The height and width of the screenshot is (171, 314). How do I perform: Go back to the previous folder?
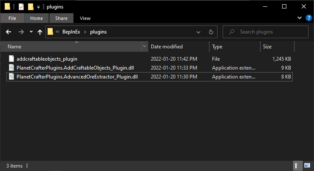click(8, 32)
